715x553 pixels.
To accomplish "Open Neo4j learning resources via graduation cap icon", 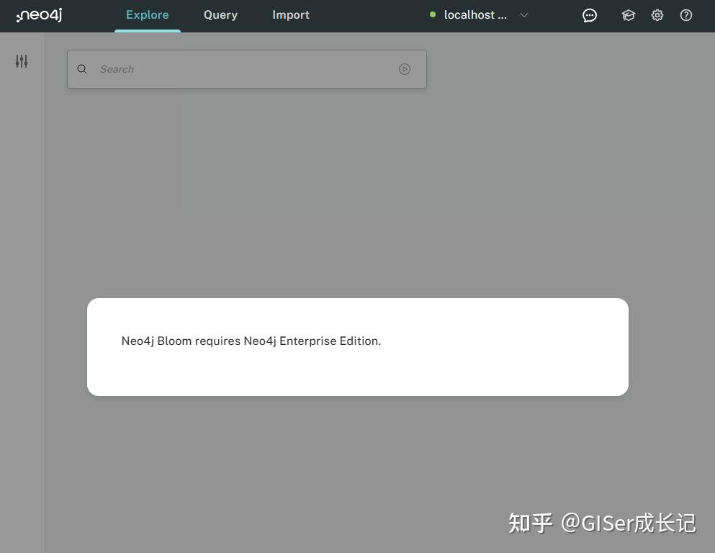I will point(628,14).
